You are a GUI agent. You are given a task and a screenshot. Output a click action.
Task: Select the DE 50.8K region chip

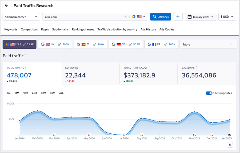point(126,44)
